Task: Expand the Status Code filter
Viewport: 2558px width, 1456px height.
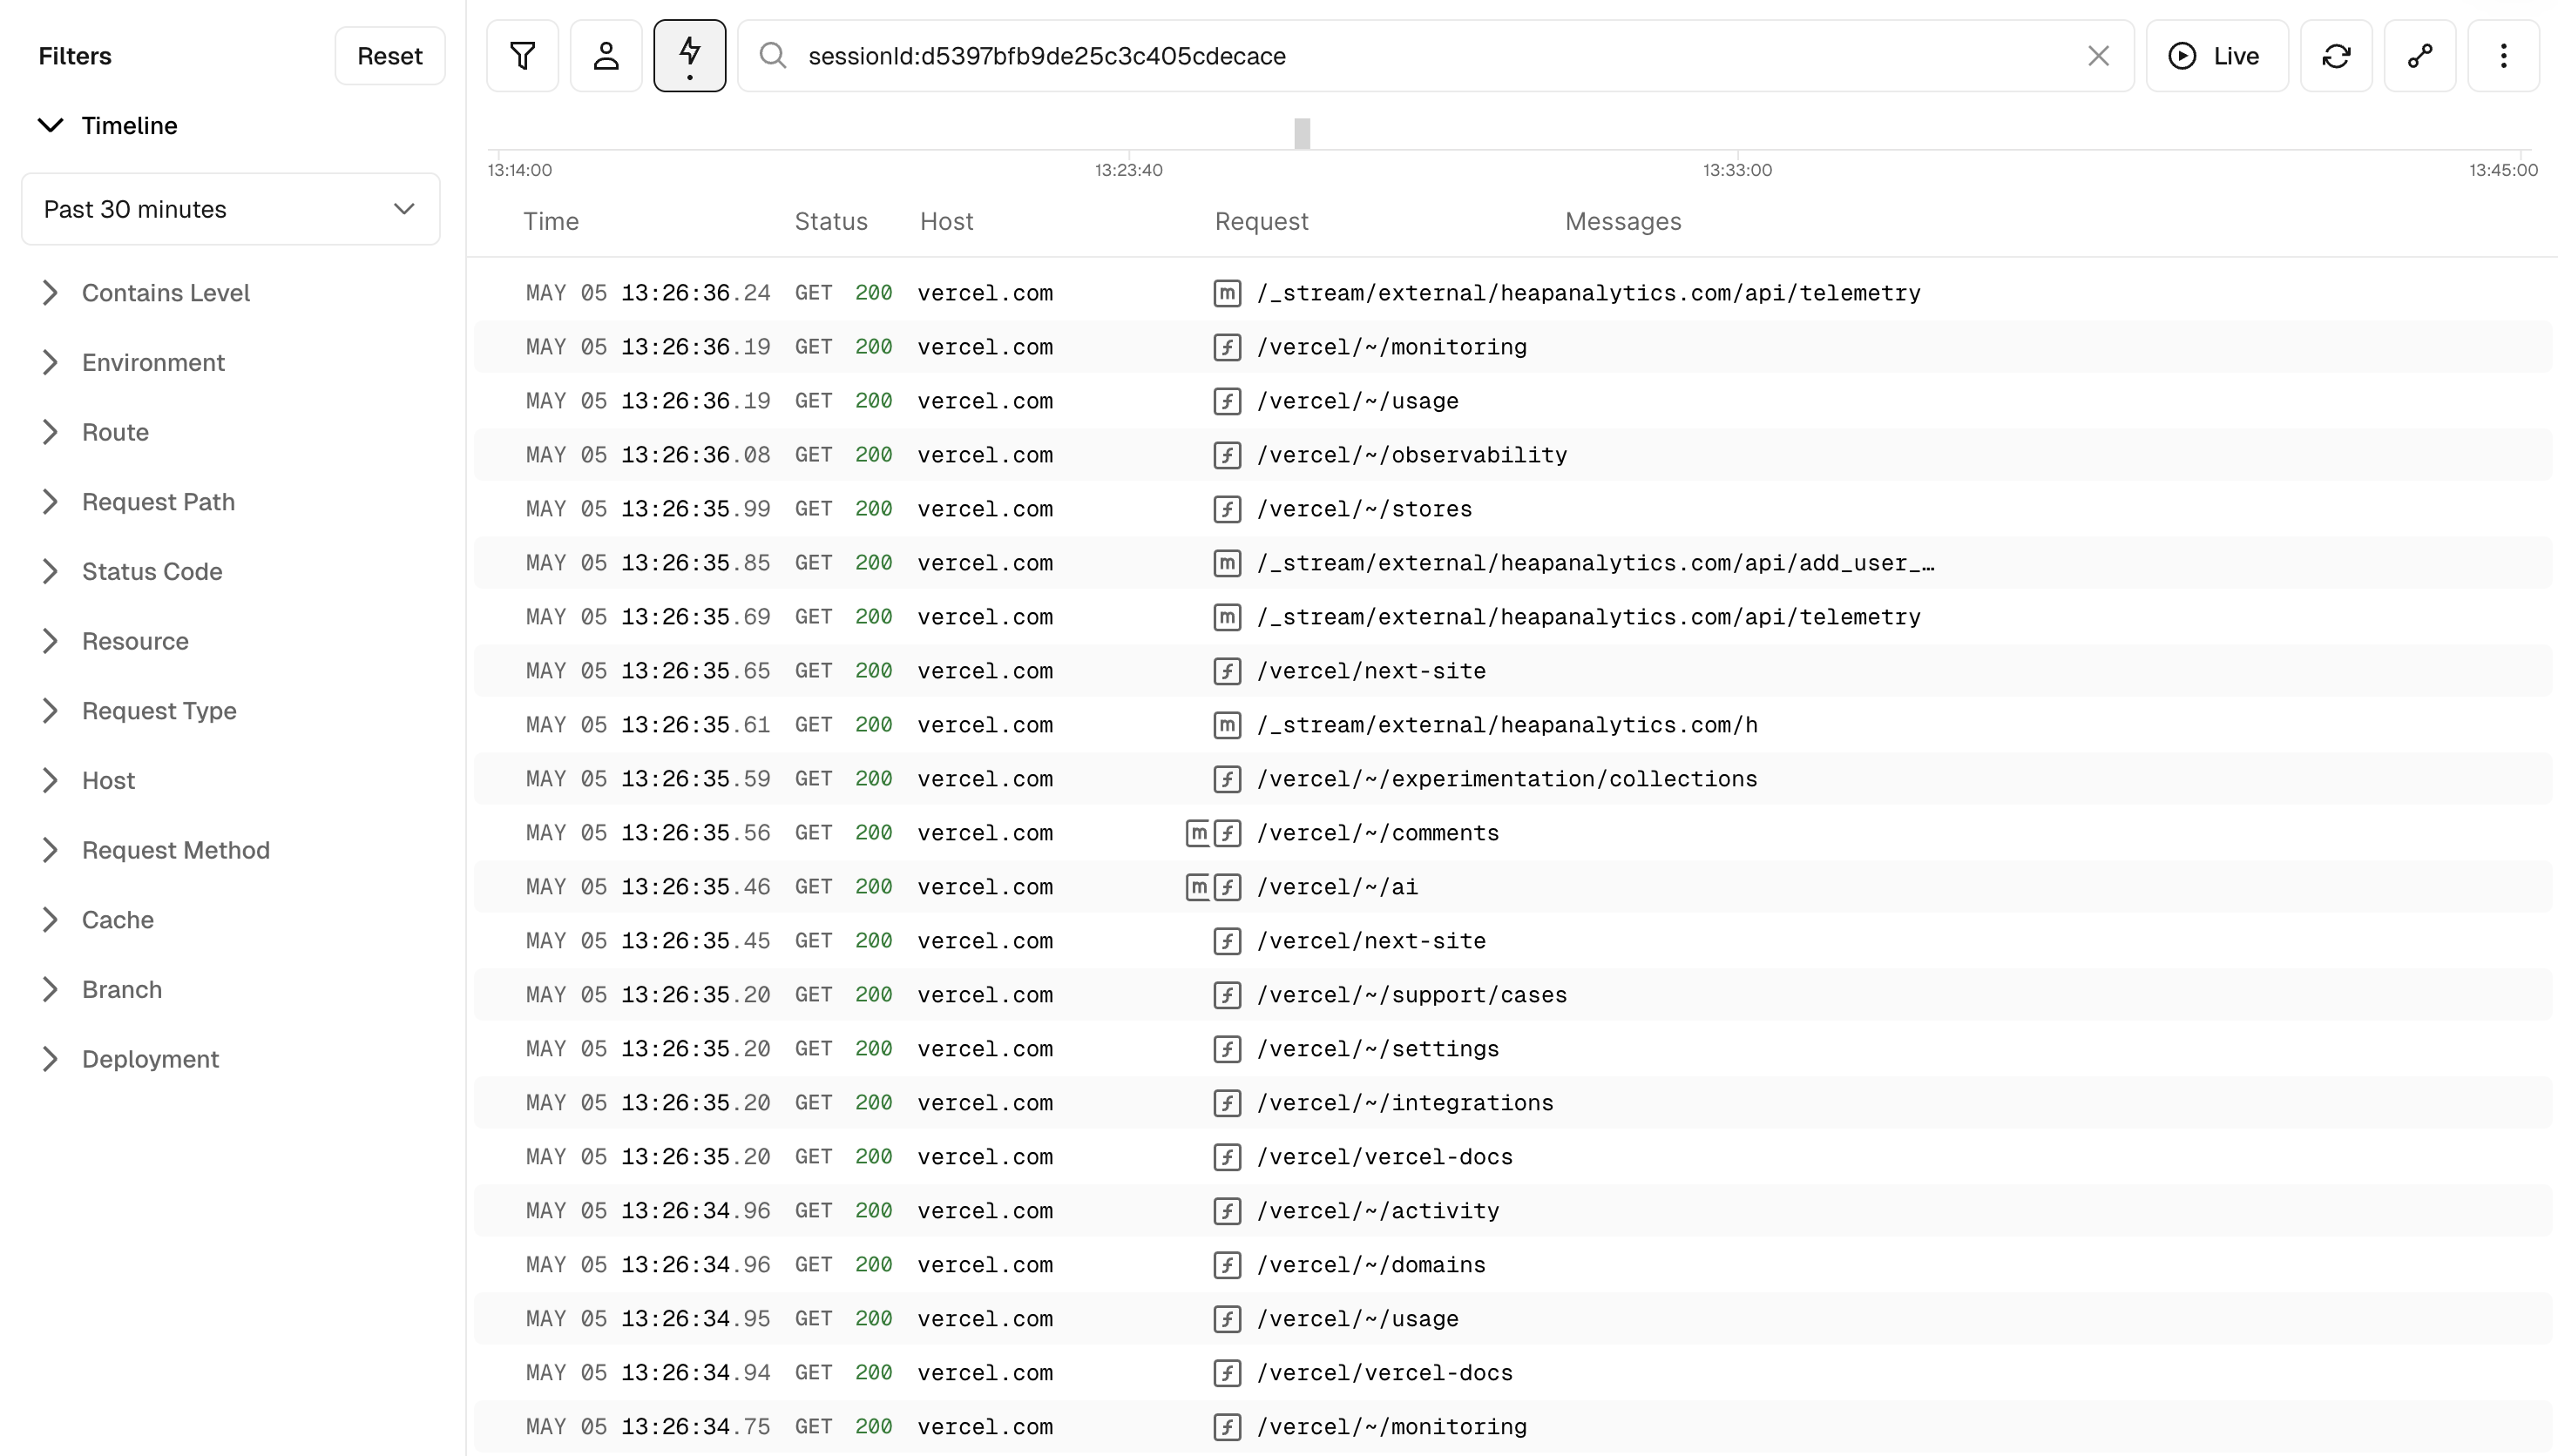Action: pyautogui.click(x=131, y=572)
